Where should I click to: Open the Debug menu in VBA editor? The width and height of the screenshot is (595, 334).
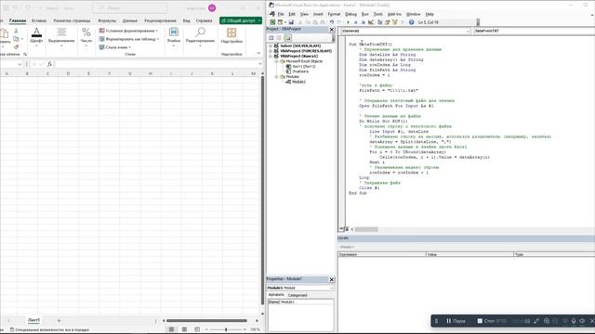coord(350,14)
